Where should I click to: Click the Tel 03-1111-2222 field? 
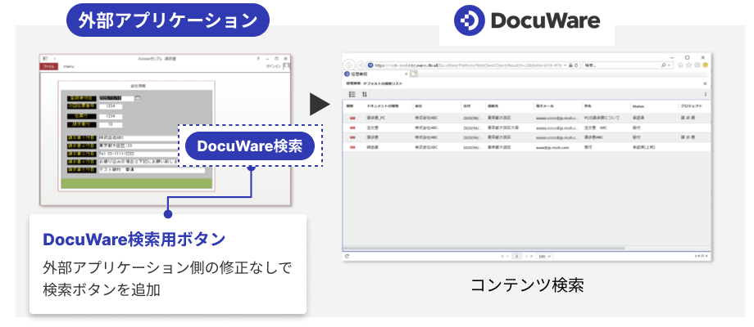tap(138, 154)
